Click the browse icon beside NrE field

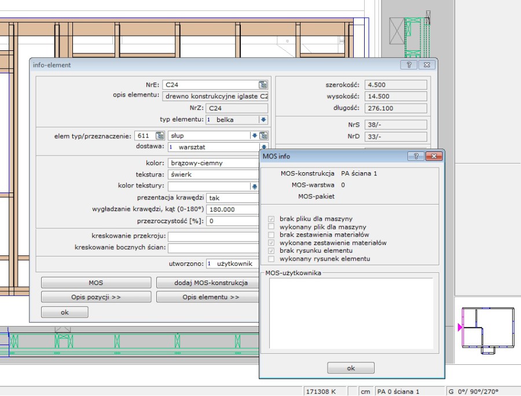[x=263, y=84]
